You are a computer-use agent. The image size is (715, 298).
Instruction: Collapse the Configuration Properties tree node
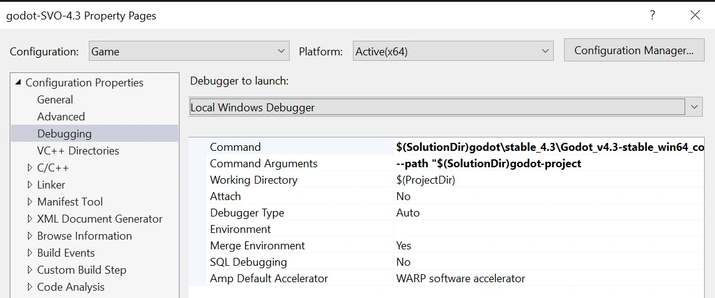18,83
